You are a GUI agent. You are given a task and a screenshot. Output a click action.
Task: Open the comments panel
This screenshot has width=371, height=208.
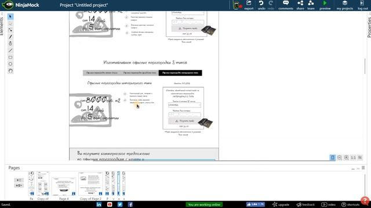click(x=286, y=5)
